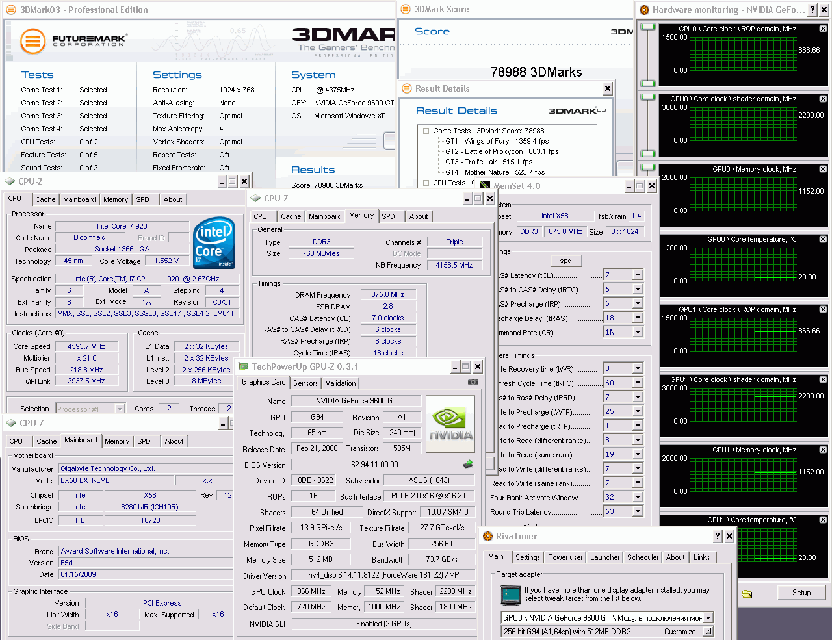Click the 78988 3DMarks score text
The height and width of the screenshot is (640, 832).
pos(536,72)
